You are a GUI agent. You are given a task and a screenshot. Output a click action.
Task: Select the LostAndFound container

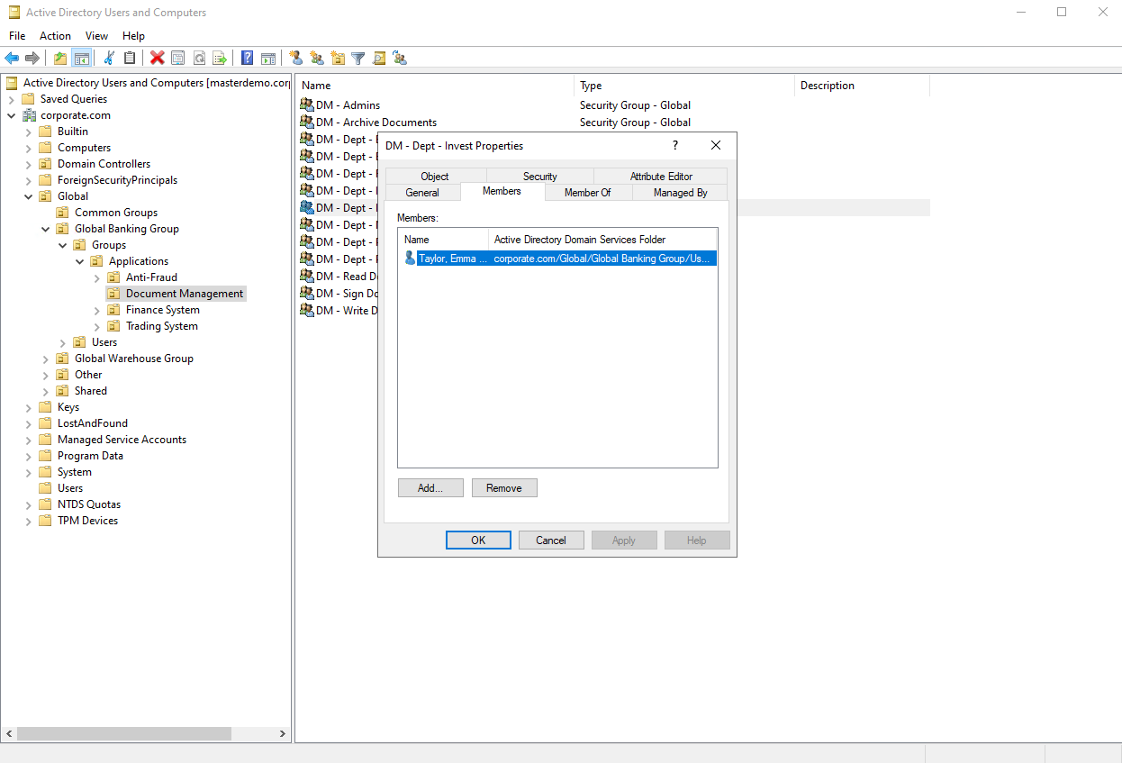click(93, 423)
